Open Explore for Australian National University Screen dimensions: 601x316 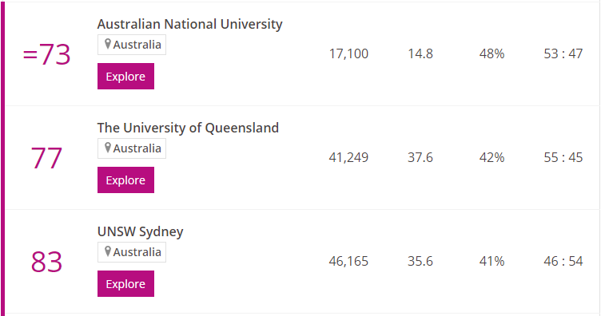click(125, 76)
